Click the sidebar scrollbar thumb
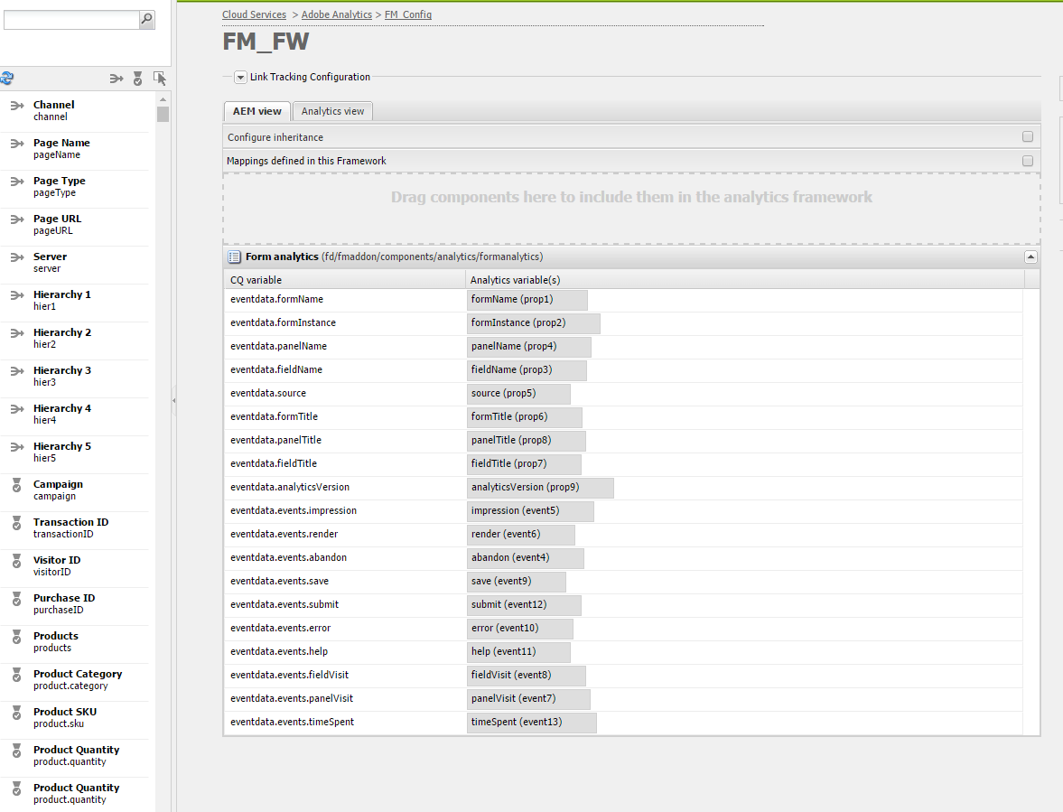The width and height of the screenshot is (1063, 812). (x=163, y=114)
